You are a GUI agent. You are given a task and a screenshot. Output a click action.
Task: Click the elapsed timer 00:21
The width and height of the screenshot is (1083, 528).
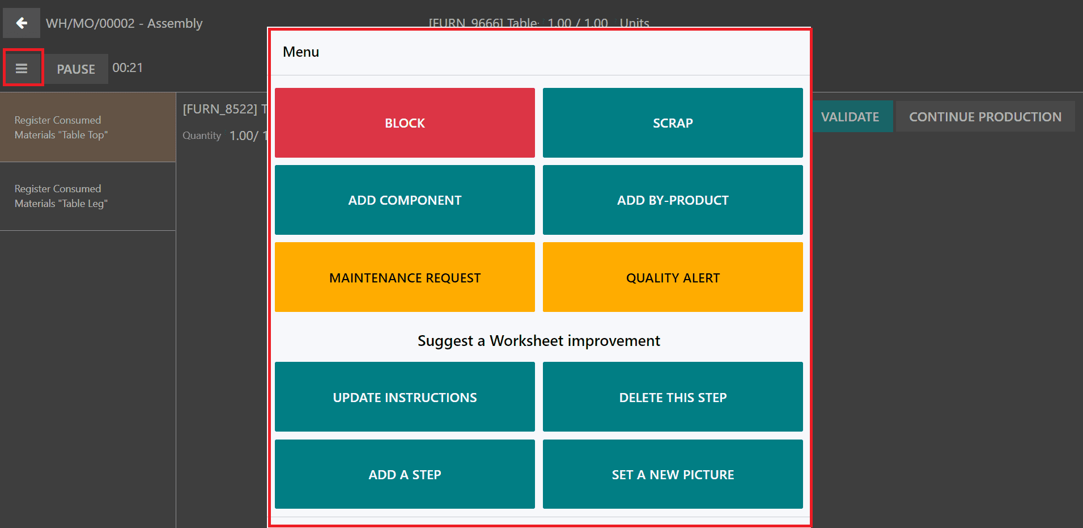(x=128, y=68)
